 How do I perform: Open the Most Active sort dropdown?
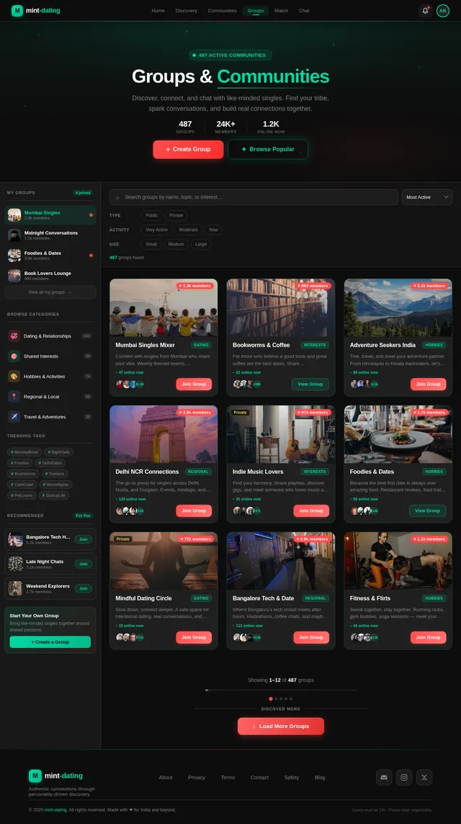(427, 197)
